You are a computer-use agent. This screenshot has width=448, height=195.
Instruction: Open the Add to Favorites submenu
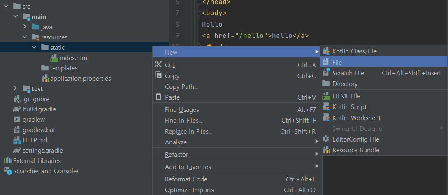click(x=236, y=167)
